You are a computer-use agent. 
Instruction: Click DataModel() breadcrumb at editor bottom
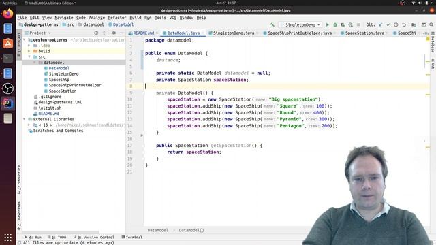pyautogui.click(x=191, y=230)
